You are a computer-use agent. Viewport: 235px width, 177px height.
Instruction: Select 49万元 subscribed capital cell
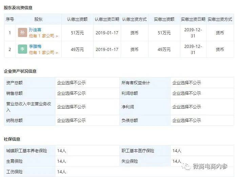click(77, 49)
